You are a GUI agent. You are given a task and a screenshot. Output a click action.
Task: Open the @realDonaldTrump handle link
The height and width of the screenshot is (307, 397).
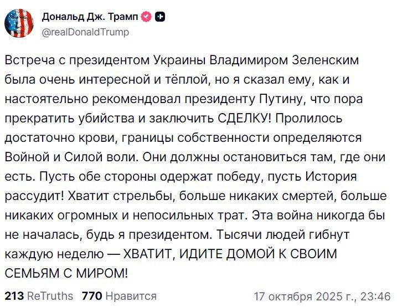point(85,32)
